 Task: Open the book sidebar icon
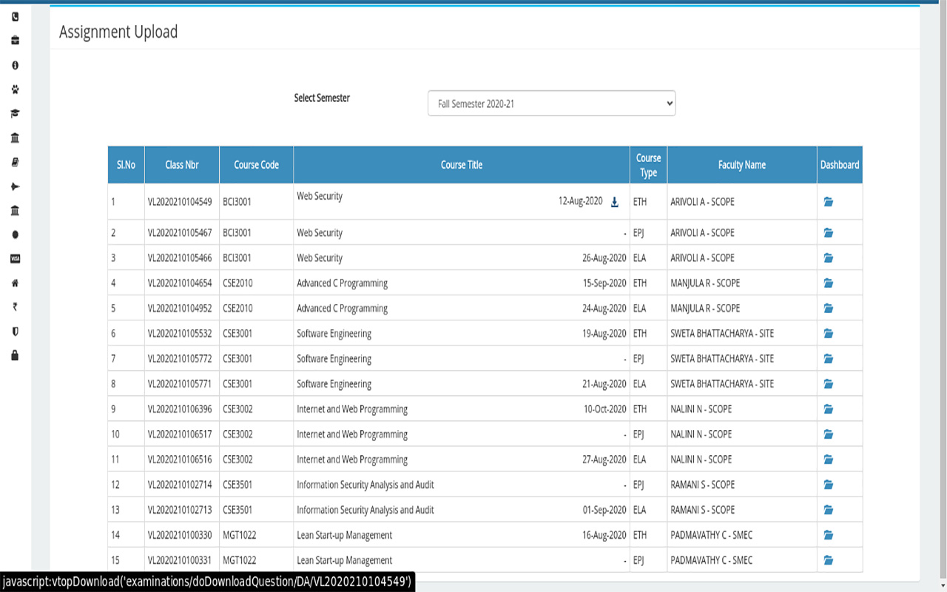point(15,162)
